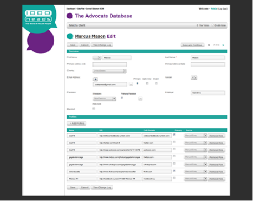Toggle the Invalid email checkbox

157,83
